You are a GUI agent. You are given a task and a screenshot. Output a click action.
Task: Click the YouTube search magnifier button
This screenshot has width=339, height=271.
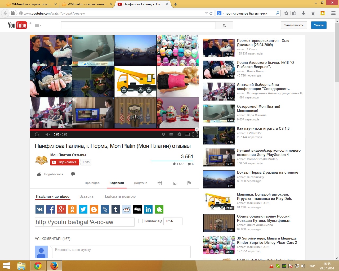(224, 25)
